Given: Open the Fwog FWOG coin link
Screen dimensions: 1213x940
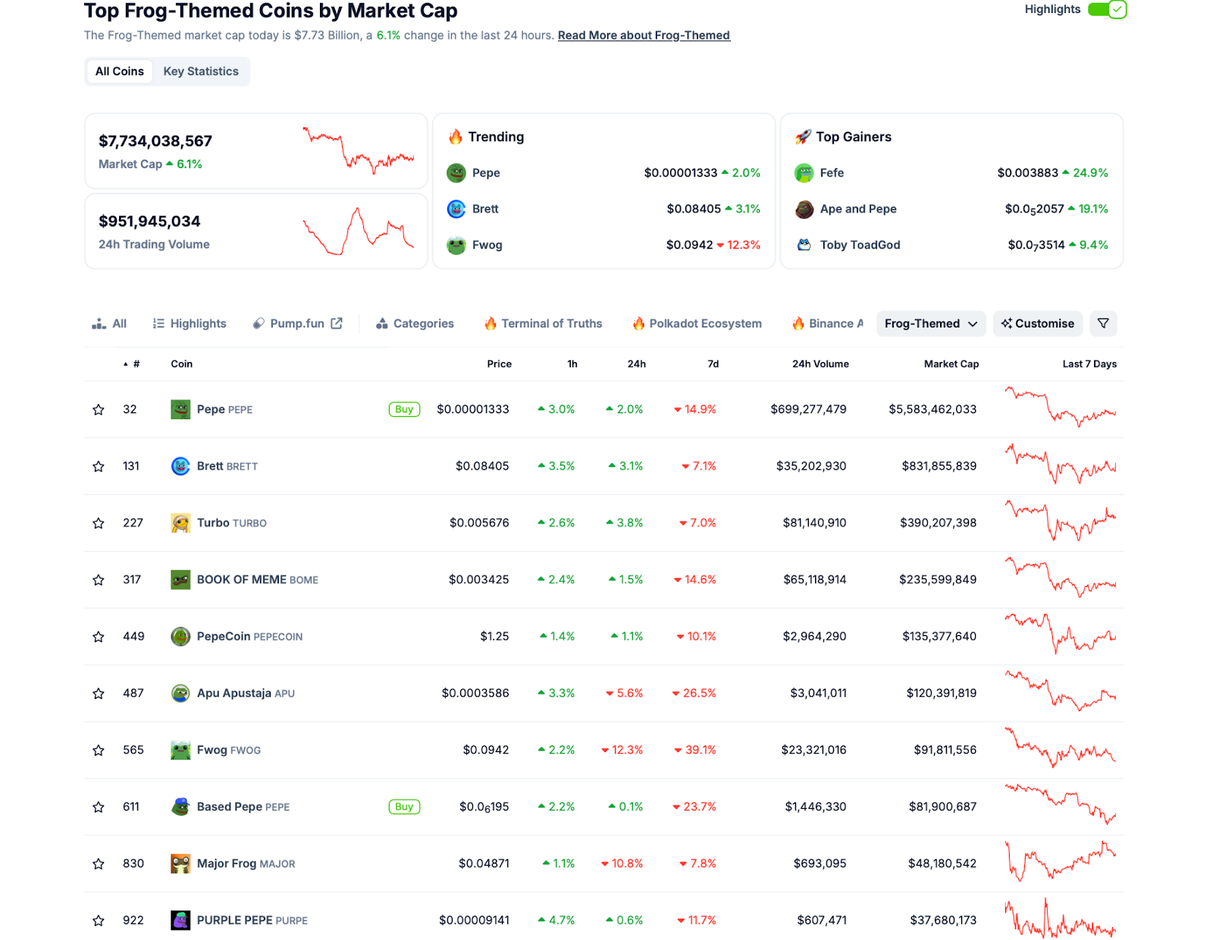Looking at the screenshot, I should coord(229,750).
